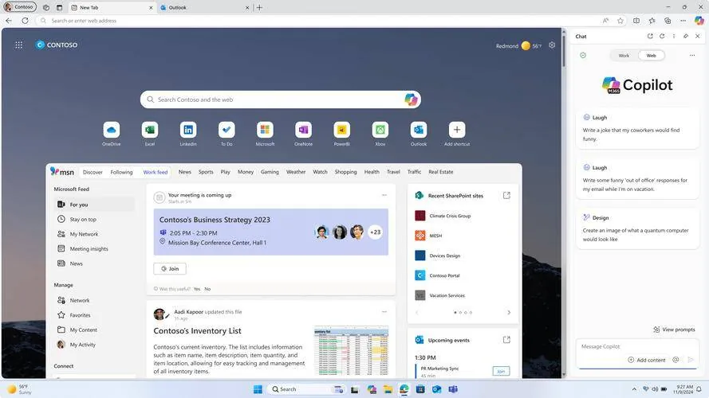Open the Copilot pane more options menu
The height and width of the screenshot is (398, 709).
click(x=692, y=56)
